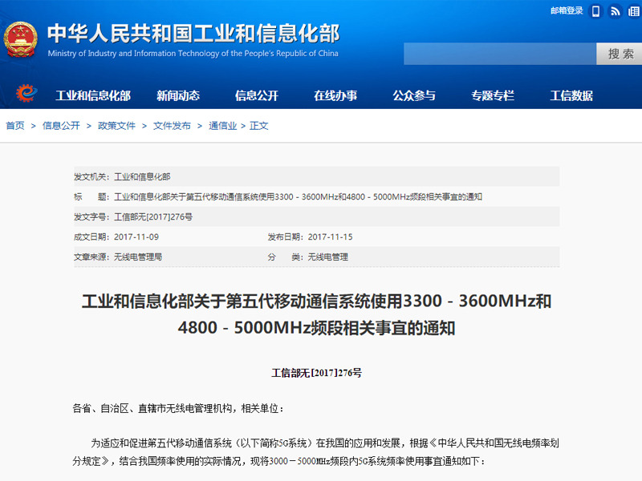Select 发文字号 工信部无[2017]276号 metadata row
This screenshot has width=642, height=481.
pyautogui.click(x=316, y=216)
